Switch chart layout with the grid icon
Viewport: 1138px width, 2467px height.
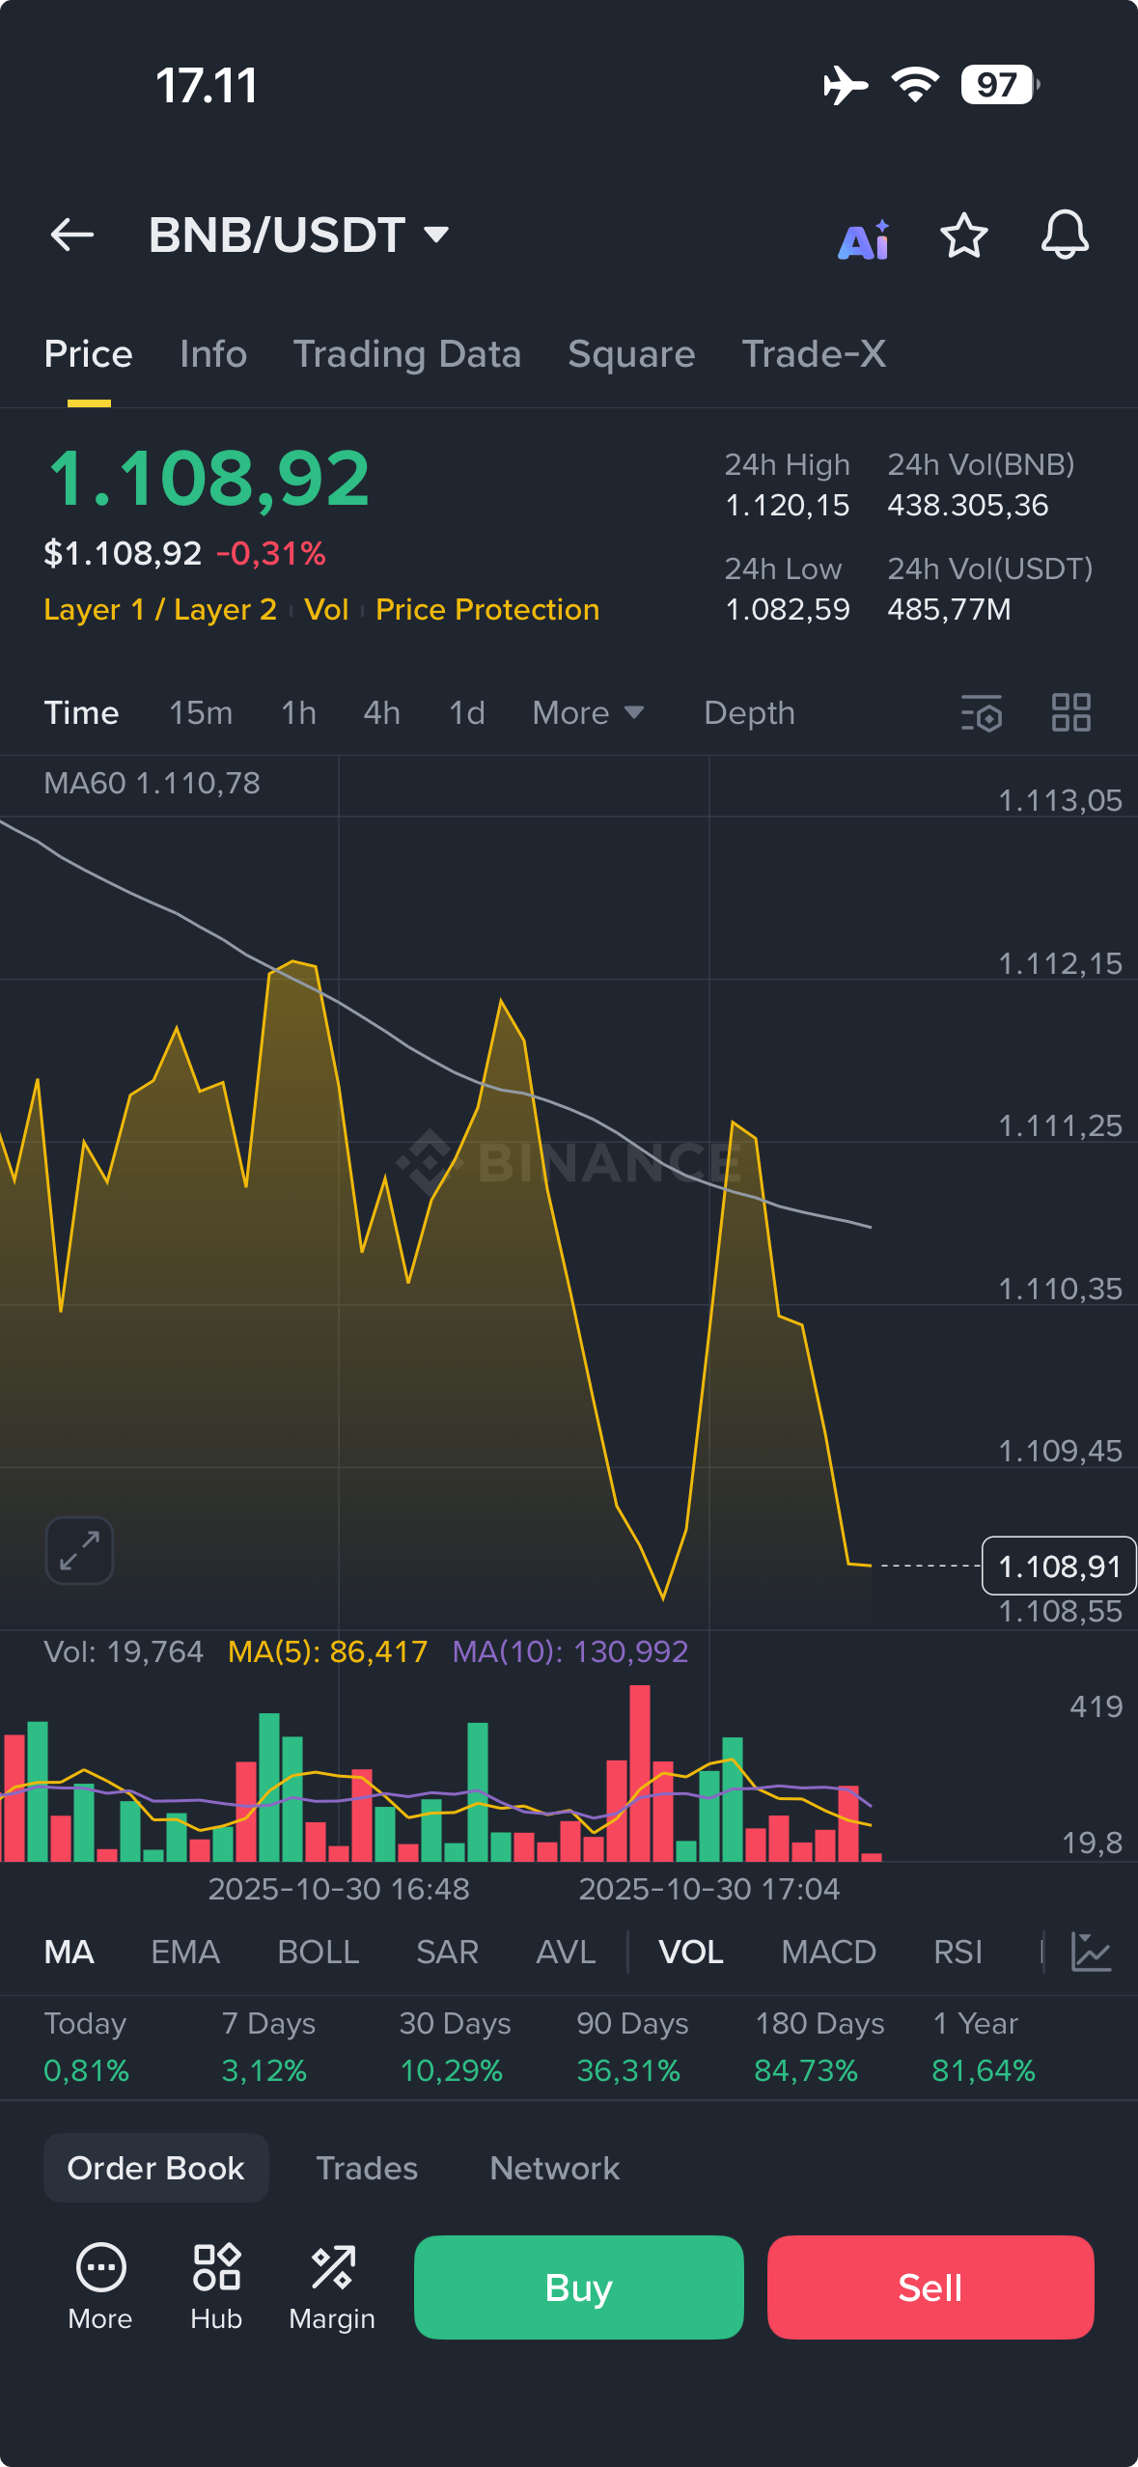[1070, 712]
